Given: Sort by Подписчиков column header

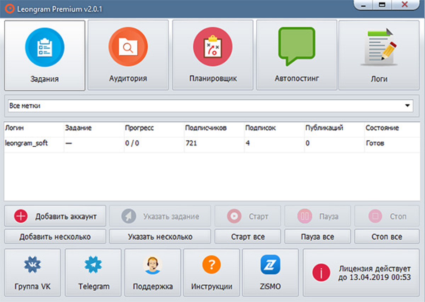Looking at the screenshot, I should tap(206, 128).
